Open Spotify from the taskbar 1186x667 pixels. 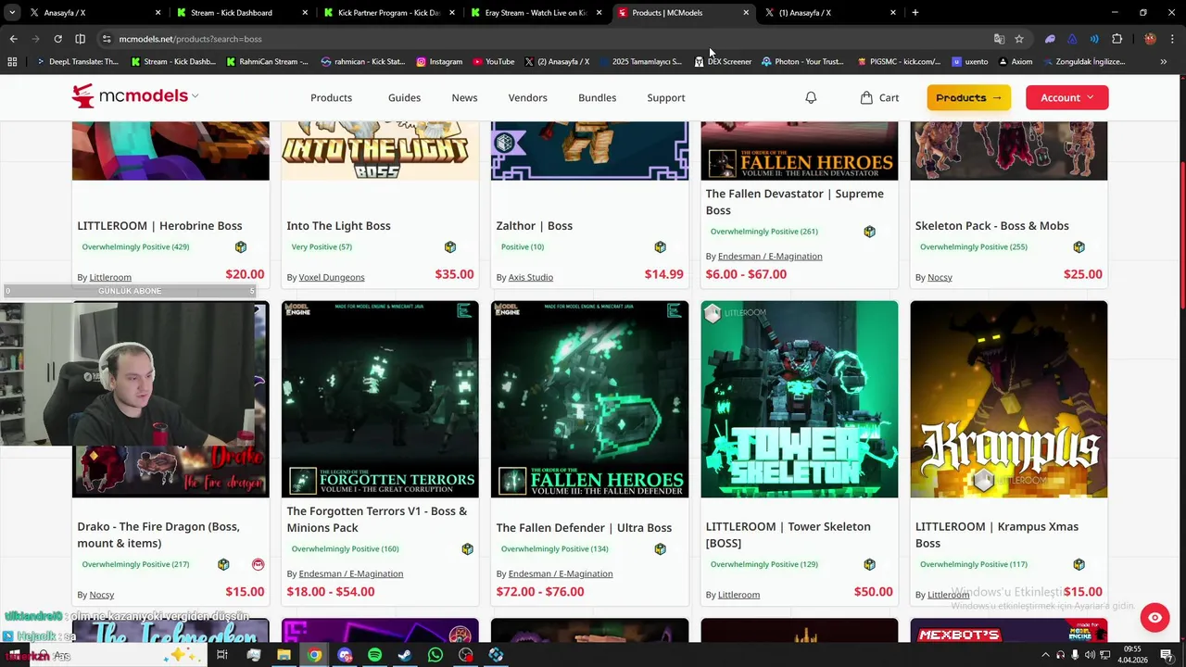coord(374,655)
